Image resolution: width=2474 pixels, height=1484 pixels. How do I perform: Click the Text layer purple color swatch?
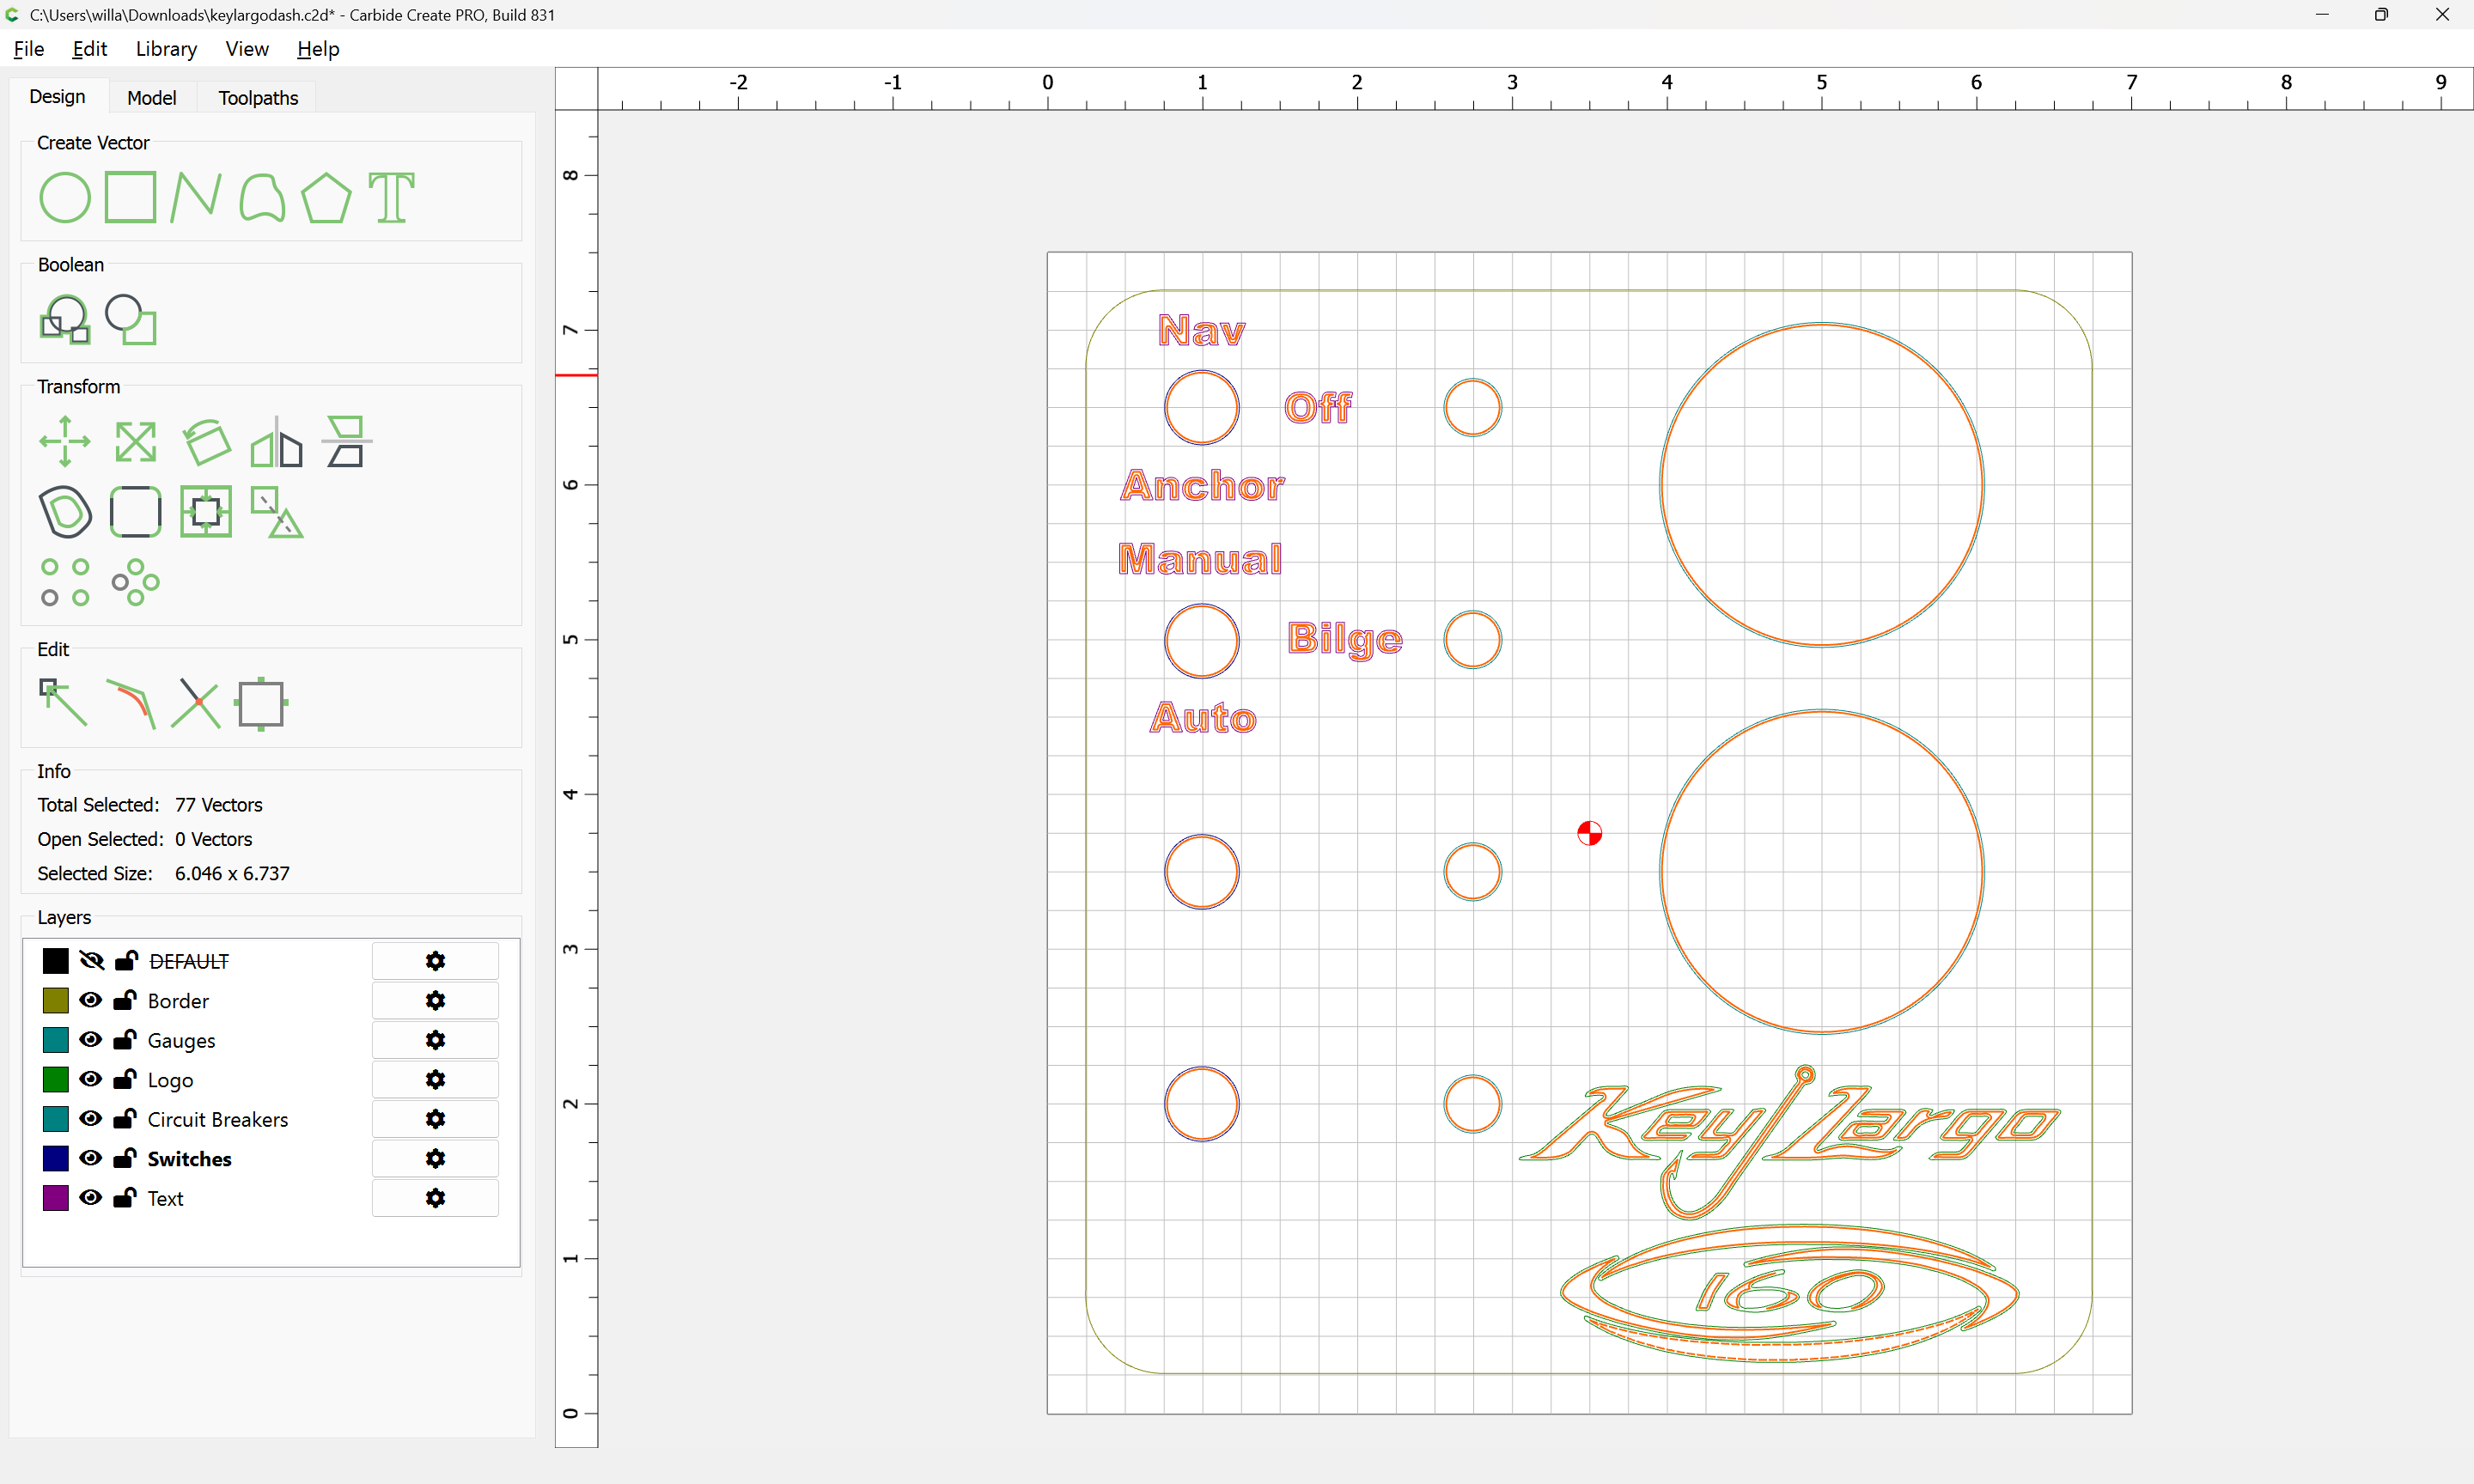[56, 1198]
